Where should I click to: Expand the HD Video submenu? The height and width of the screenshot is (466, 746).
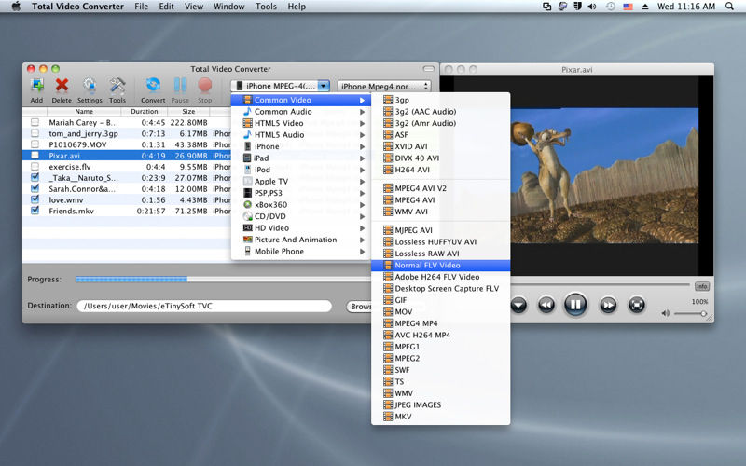300,227
